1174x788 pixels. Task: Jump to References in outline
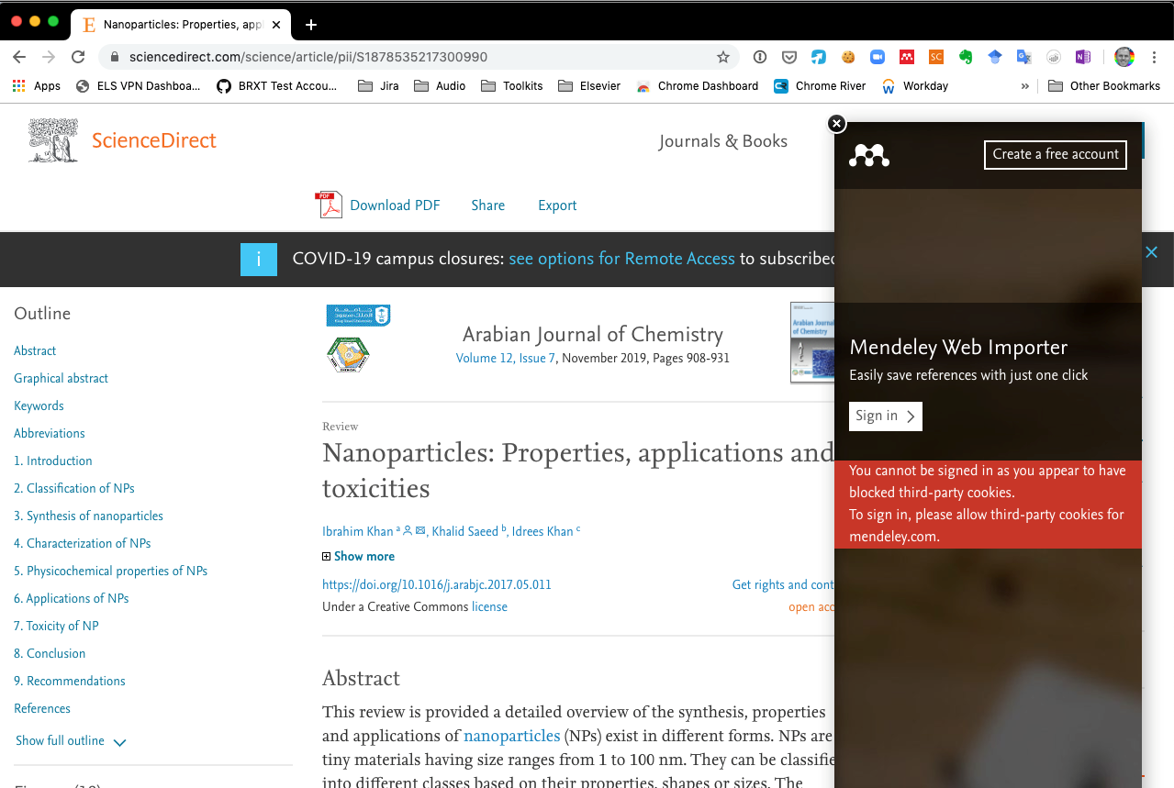coord(42,708)
